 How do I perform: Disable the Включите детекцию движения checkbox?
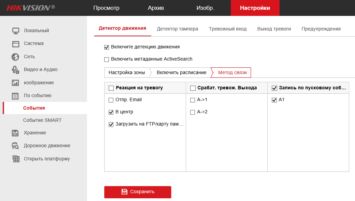click(x=107, y=47)
